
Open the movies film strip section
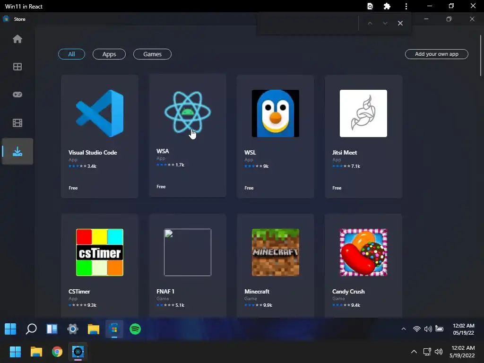pos(17,123)
